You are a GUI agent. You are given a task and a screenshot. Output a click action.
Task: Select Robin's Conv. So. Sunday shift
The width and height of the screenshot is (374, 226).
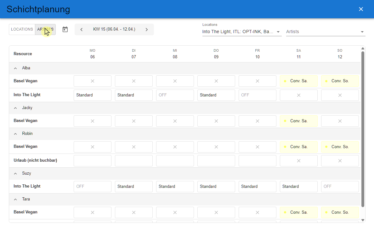point(340,147)
